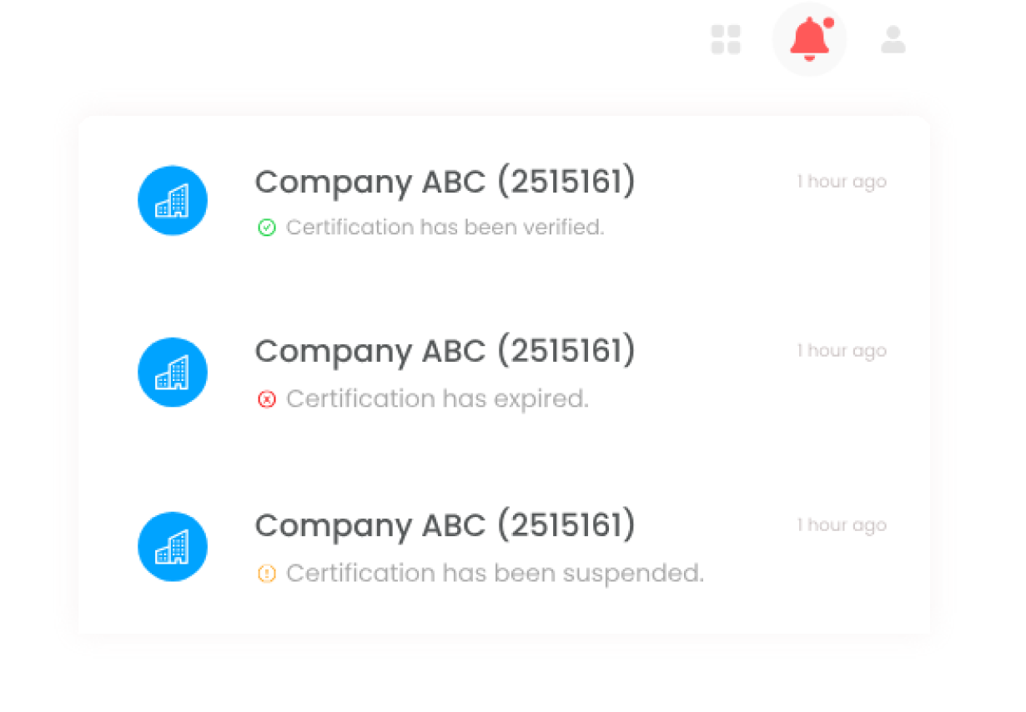Click the timestamp on the expired notification
Viewport: 1026px width, 712px height.
pos(842,351)
